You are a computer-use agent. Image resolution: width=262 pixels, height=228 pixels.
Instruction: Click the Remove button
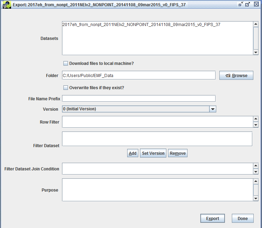tap(178, 153)
